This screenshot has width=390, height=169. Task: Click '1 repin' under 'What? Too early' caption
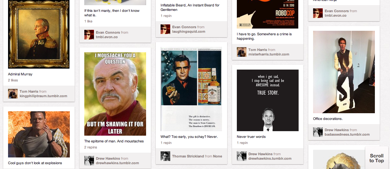166,143
